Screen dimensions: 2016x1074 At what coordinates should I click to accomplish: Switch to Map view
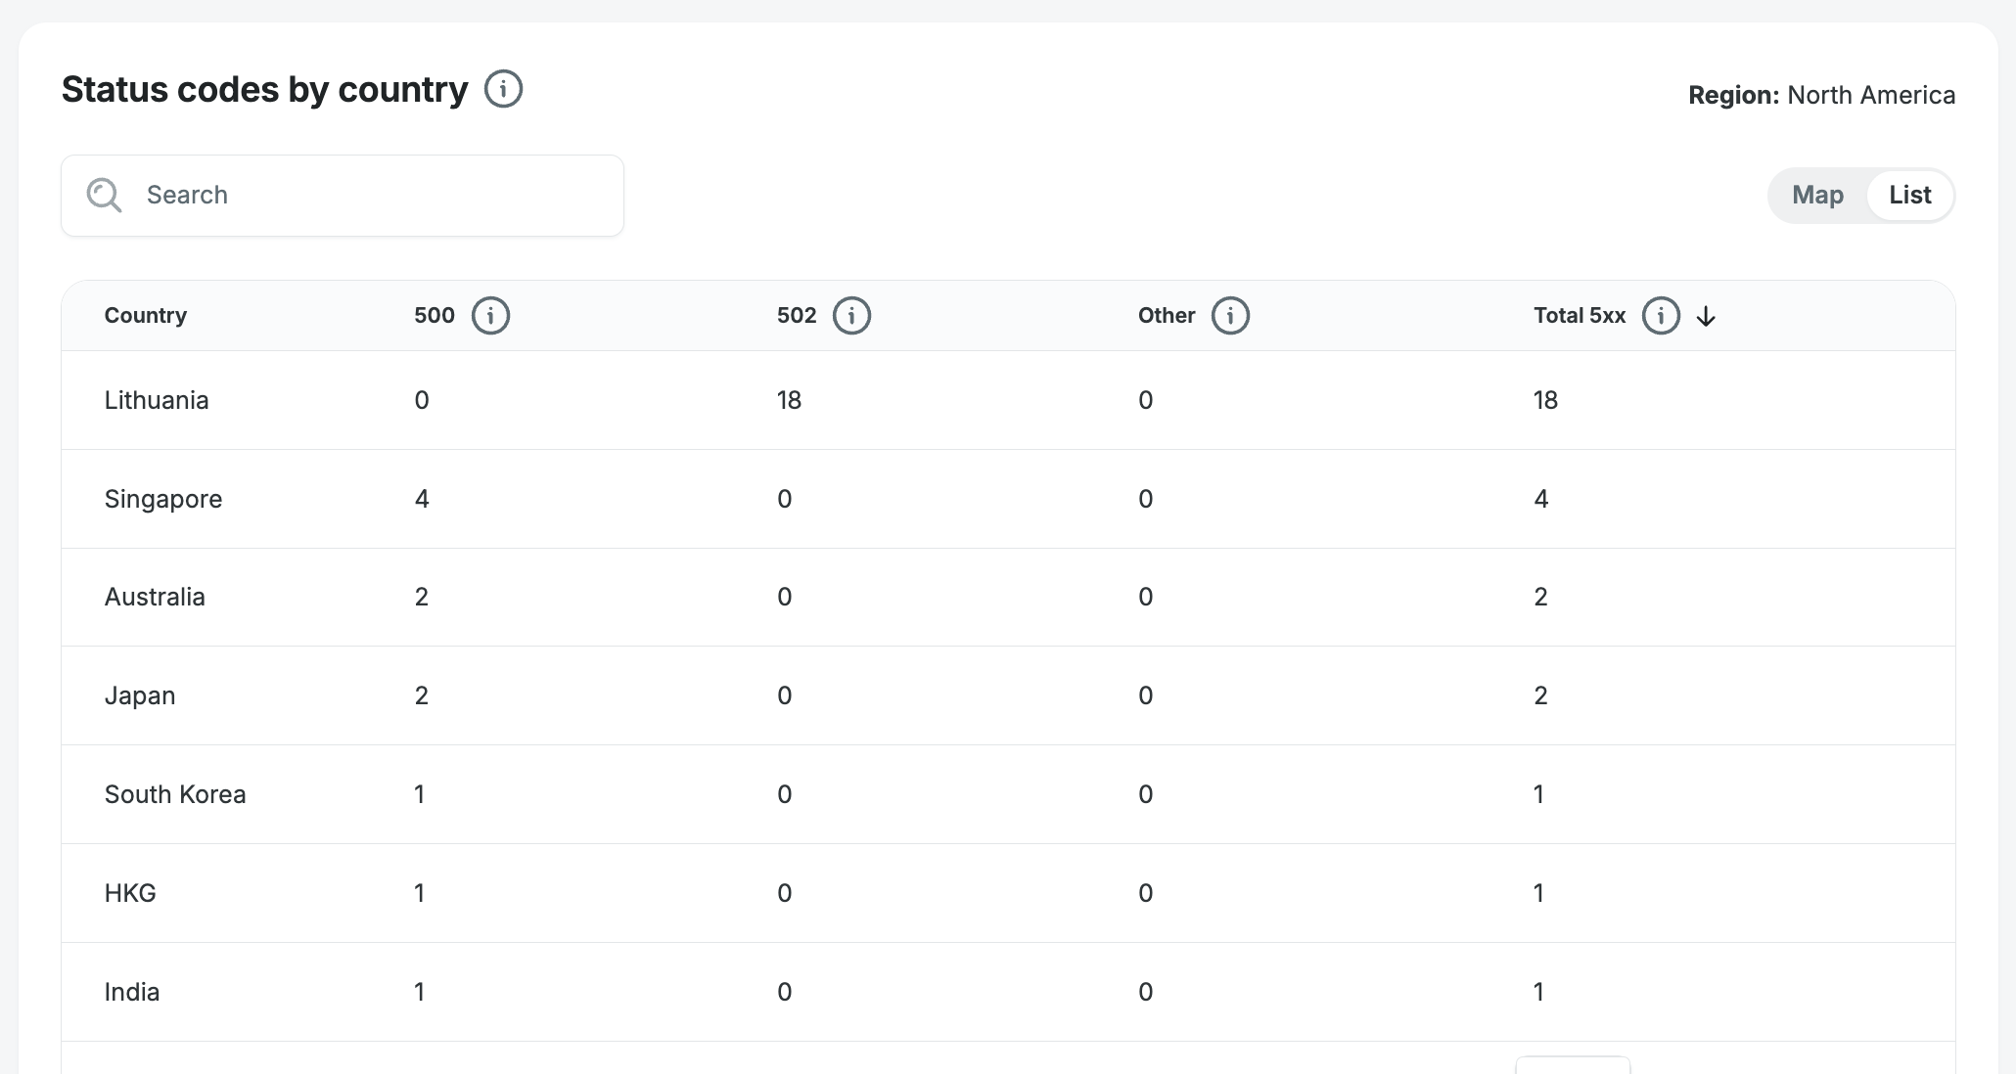(x=1817, y=195)
